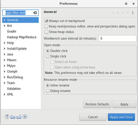Click the back navigation arrow icon
The width and height of the screenshot is (138, 125).
[x=113, y=13]
